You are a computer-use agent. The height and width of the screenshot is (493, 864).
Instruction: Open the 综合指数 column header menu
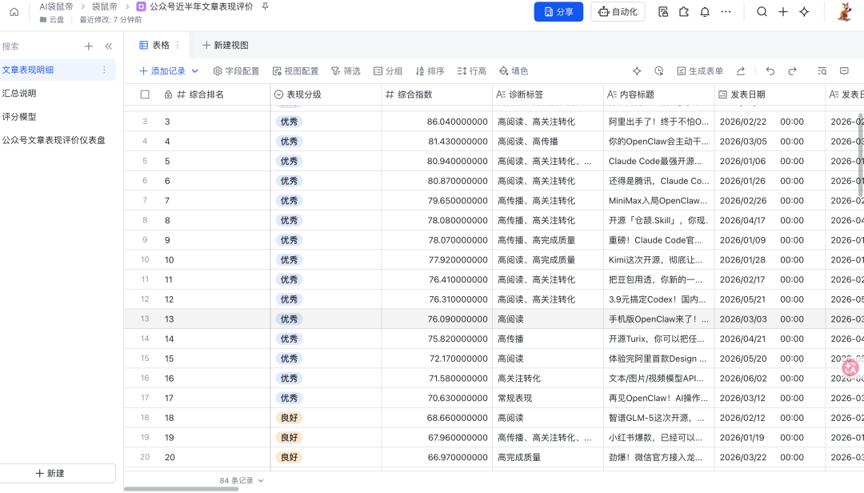pos(437,94)
